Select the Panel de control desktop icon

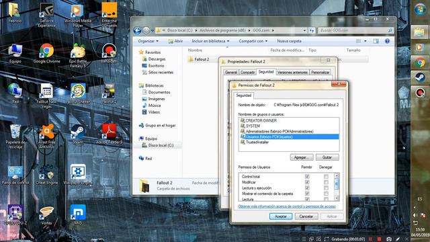[x=15, y=175]
